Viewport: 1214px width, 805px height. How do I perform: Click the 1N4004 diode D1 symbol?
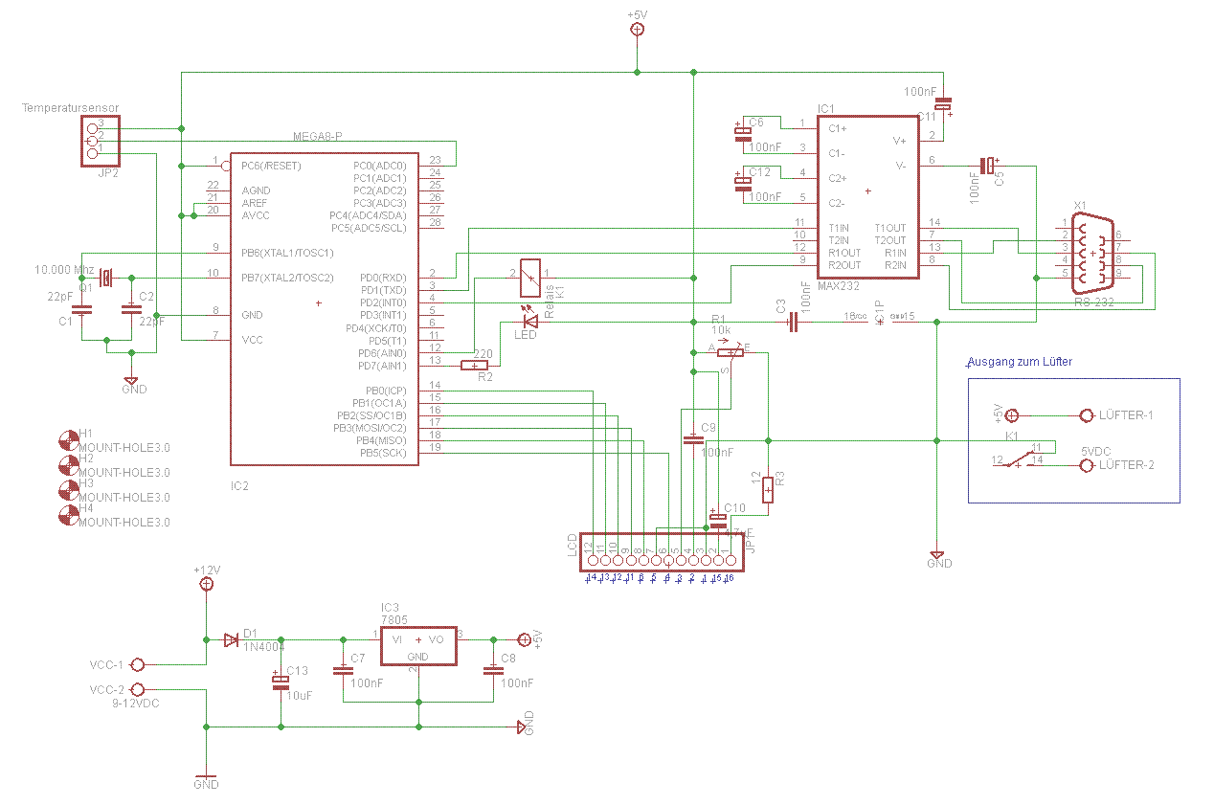click(x=231, y=639)
